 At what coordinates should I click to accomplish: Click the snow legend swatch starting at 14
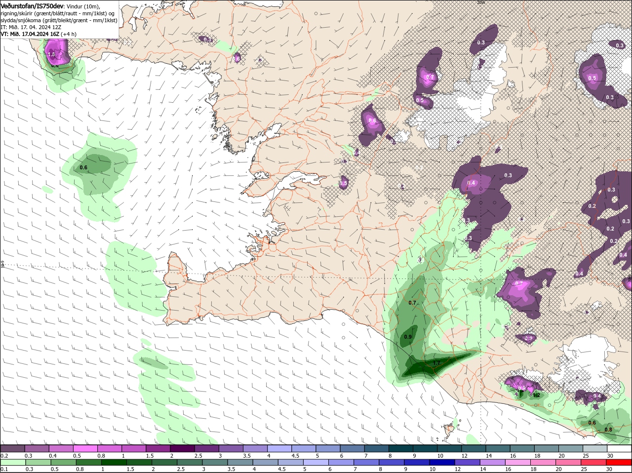[498, 448]
